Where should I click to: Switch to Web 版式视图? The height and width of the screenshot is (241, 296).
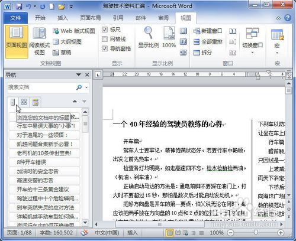click(x=74, y=31)
